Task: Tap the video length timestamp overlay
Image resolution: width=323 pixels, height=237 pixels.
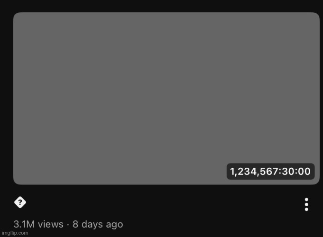Action: 270,171
